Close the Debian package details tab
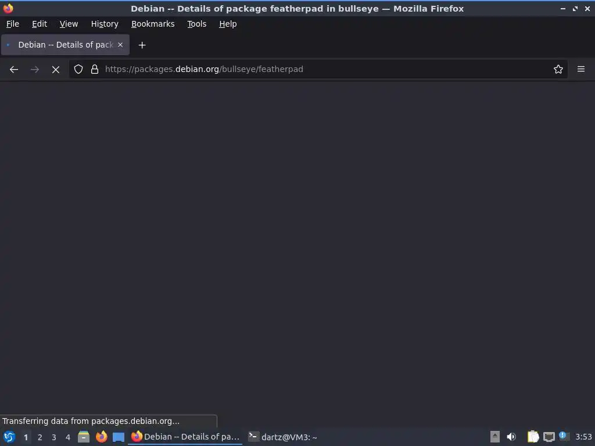This screenshot has width=595, height=446. [120, 45]
